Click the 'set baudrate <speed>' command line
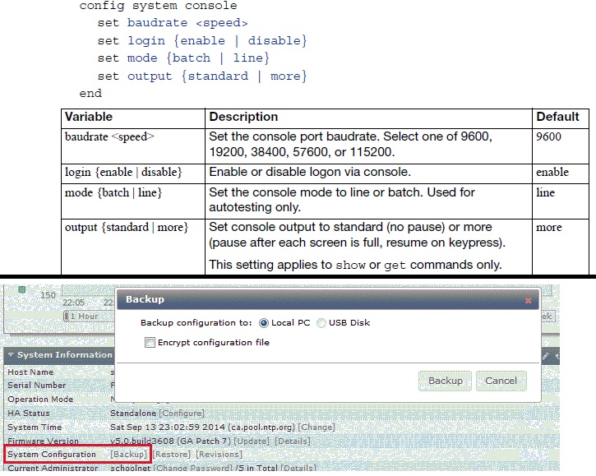The image size is (596, 476). (173, 23)
